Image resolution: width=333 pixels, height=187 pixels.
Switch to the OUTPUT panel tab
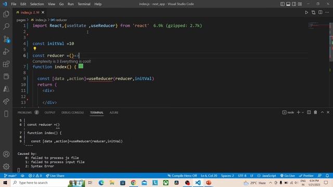click(50, 113)
